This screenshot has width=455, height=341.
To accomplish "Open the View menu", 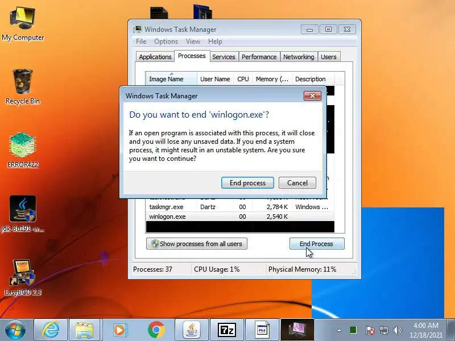I will 193,41.
